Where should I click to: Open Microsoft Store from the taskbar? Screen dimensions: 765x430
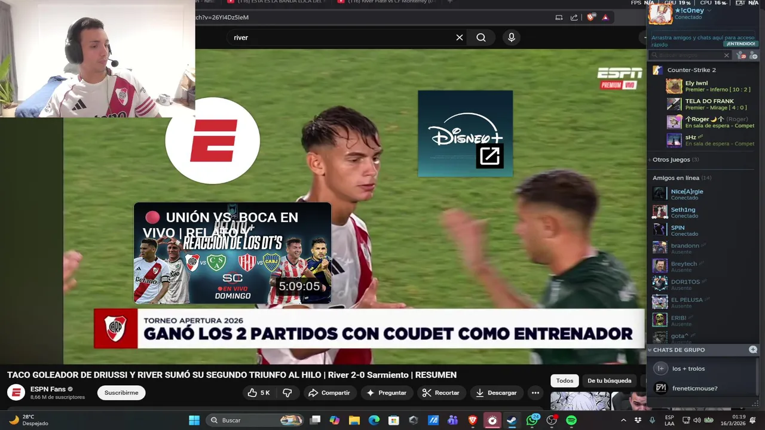394,420
